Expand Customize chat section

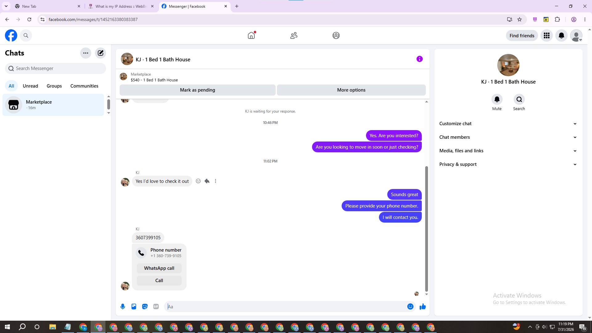[508, 124]
